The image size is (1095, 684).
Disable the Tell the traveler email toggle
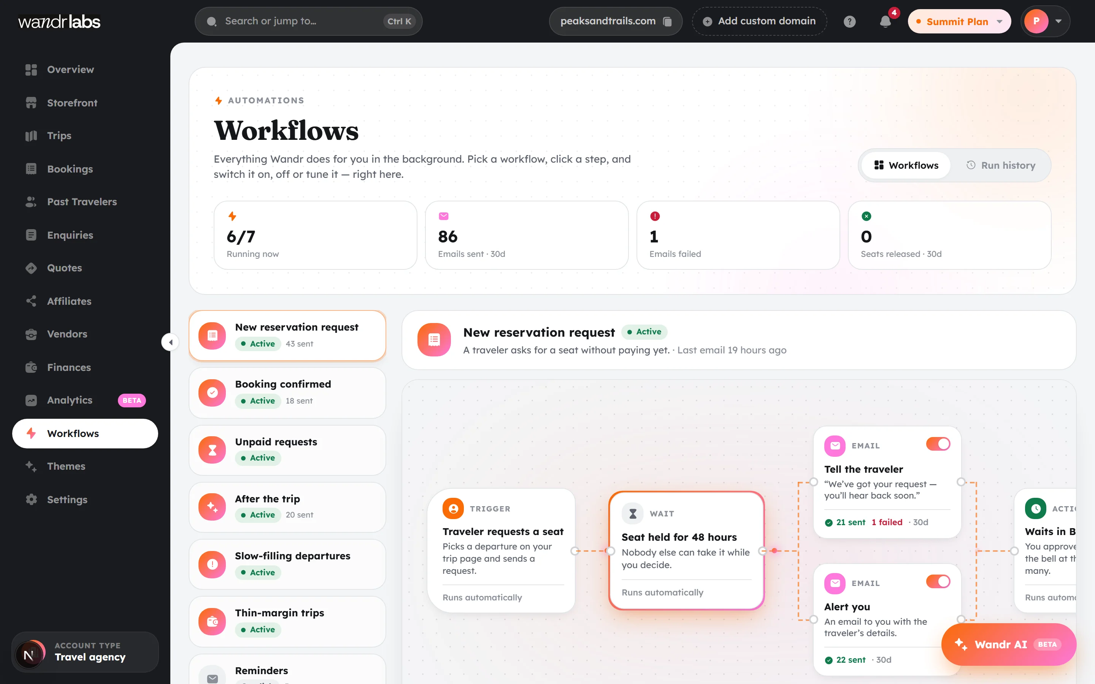click(938, 444)
